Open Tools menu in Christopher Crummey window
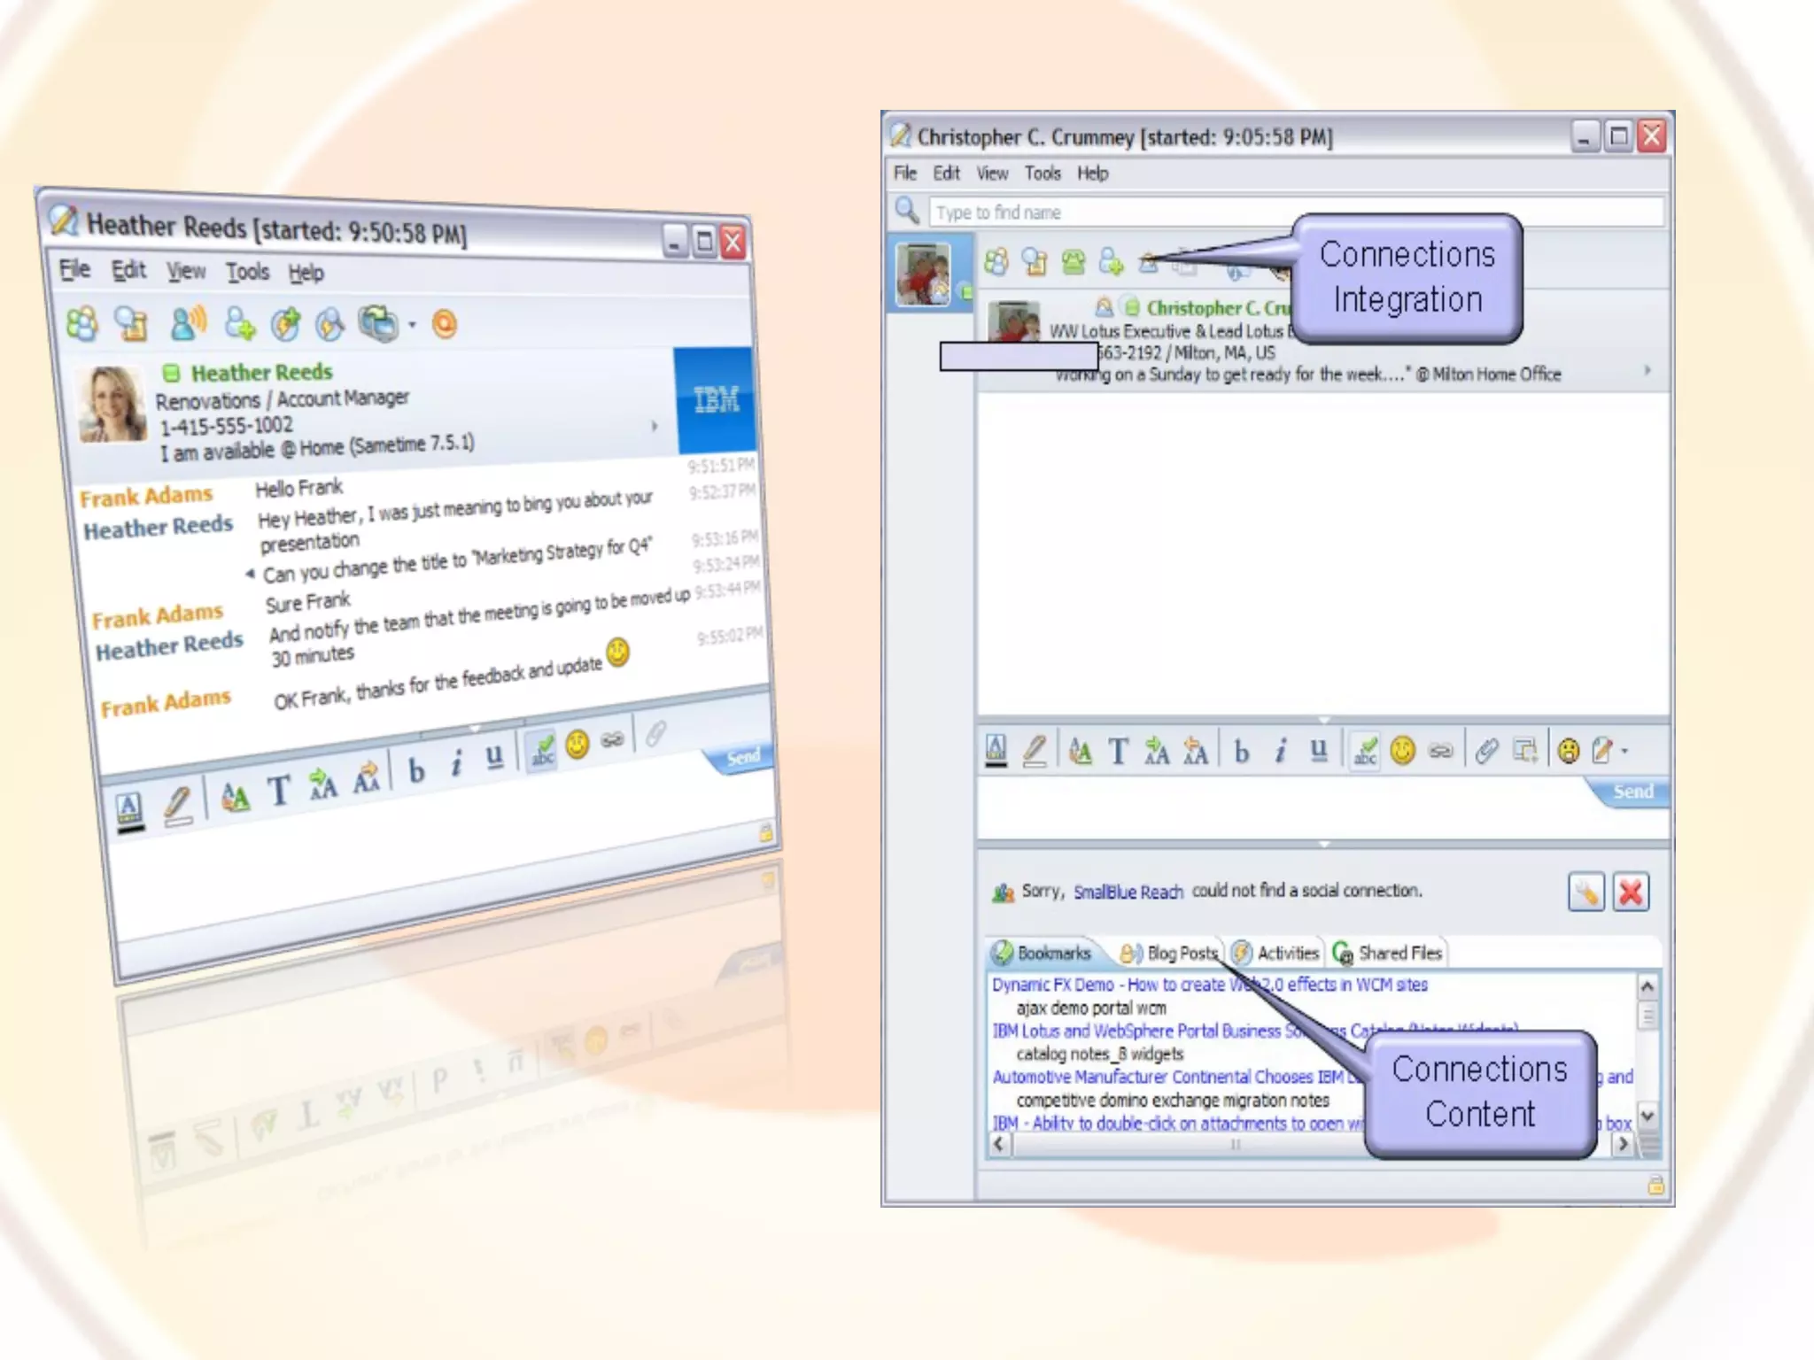The height and width of the screenshot is (1360, 1814). 1042,174
